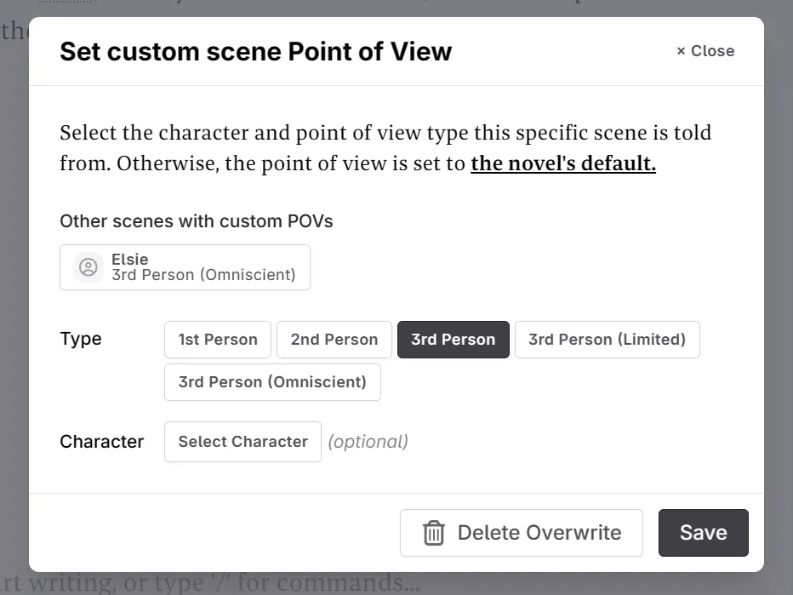Choose the 3rd Person (Omniscient) option
The height and width of the screenshot is (595, 793).
click(x=272, y=381)
